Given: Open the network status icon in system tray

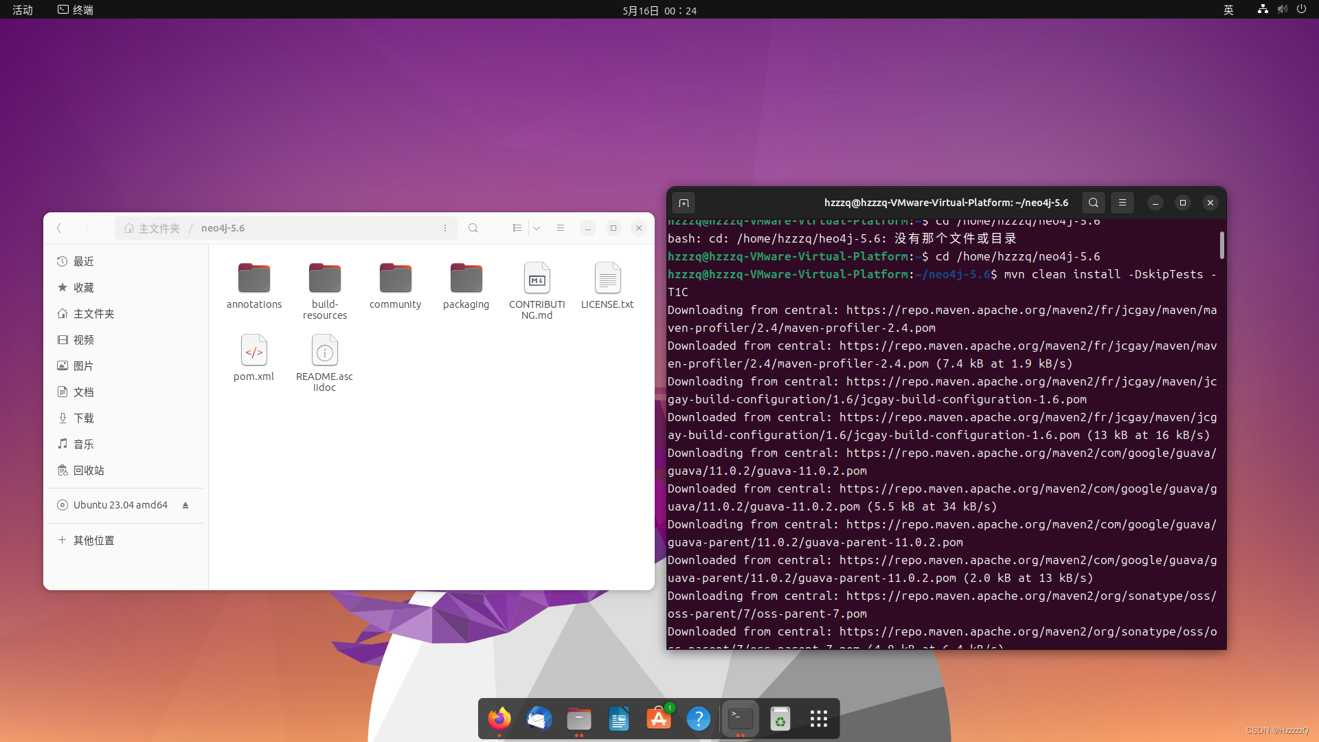Looking at the screenshot, I should pos(1263,9).
